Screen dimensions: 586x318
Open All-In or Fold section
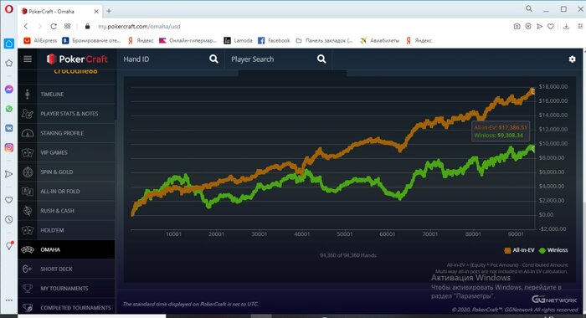[x=66, y=192]
